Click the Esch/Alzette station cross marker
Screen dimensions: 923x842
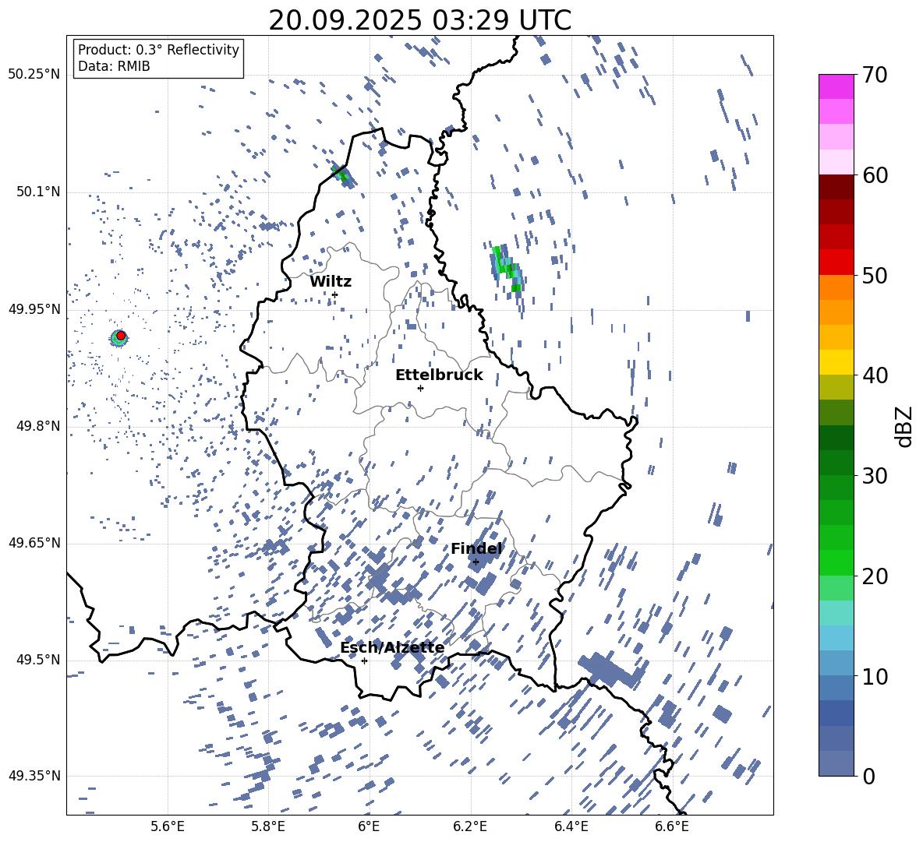coord(364,661)
